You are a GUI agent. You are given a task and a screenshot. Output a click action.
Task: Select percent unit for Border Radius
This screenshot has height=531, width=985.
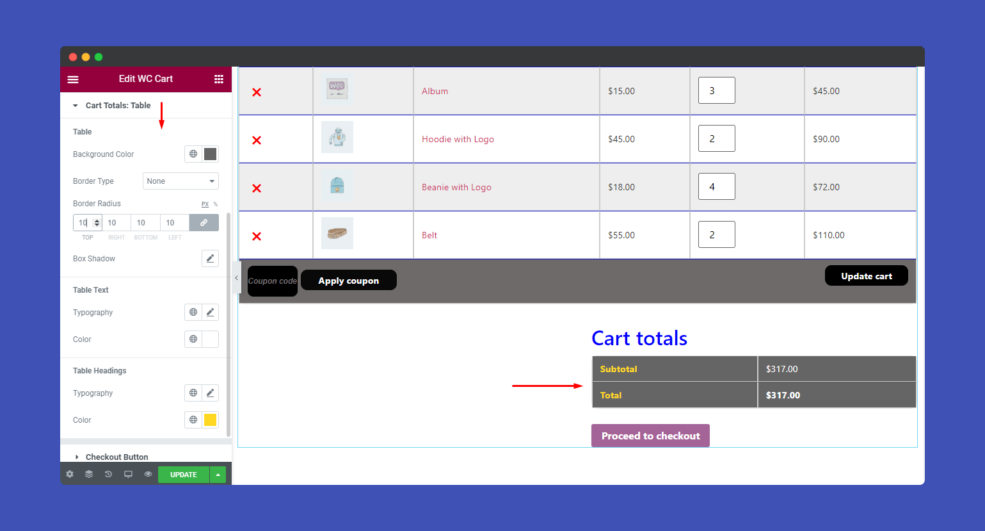click(216, 204)
